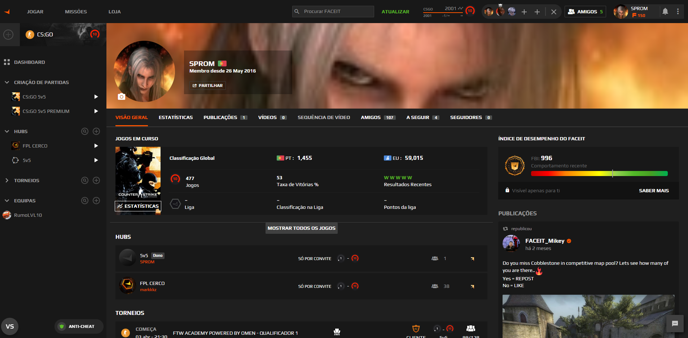The image size is (688, 338).
Task: Open the Publicações tab
Action: tap(225, 118)
